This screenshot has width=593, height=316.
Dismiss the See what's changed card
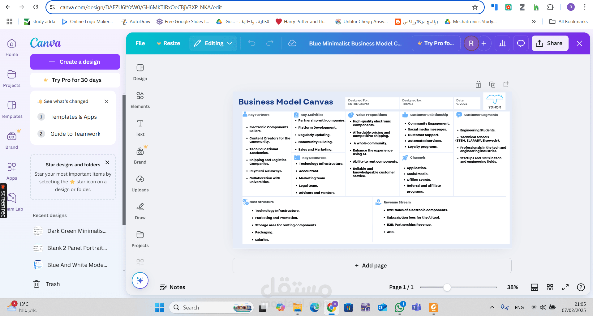coord(106,101)
